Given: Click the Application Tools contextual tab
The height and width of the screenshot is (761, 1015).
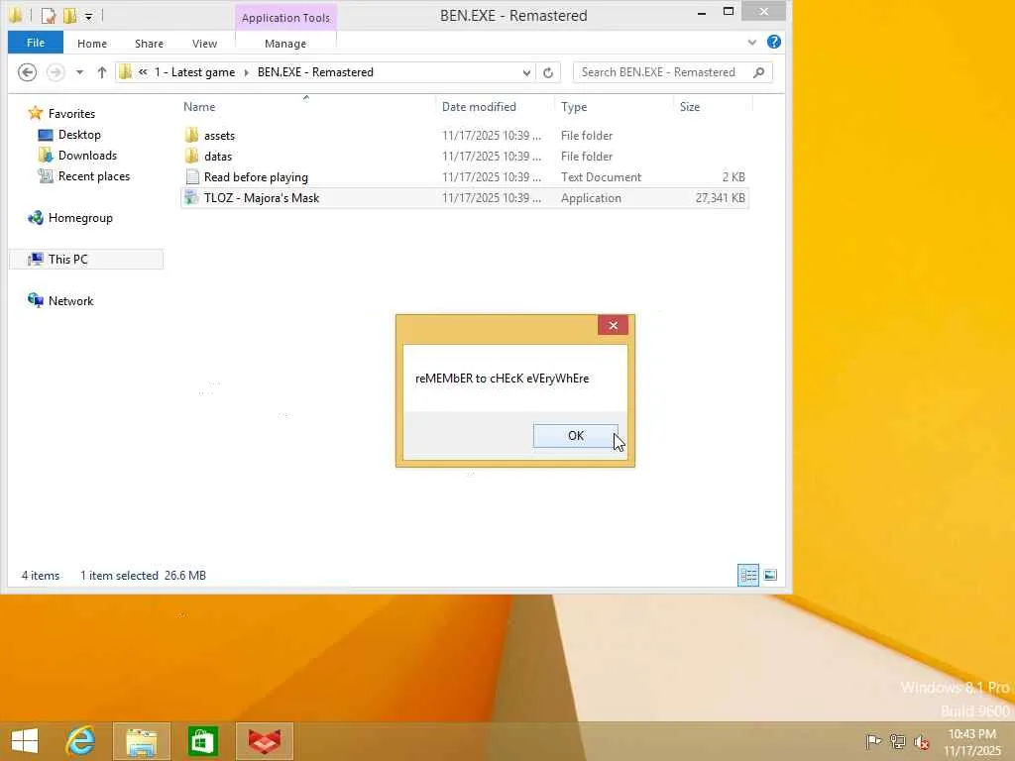Looking at the screenshot, I should coord(285,18).
